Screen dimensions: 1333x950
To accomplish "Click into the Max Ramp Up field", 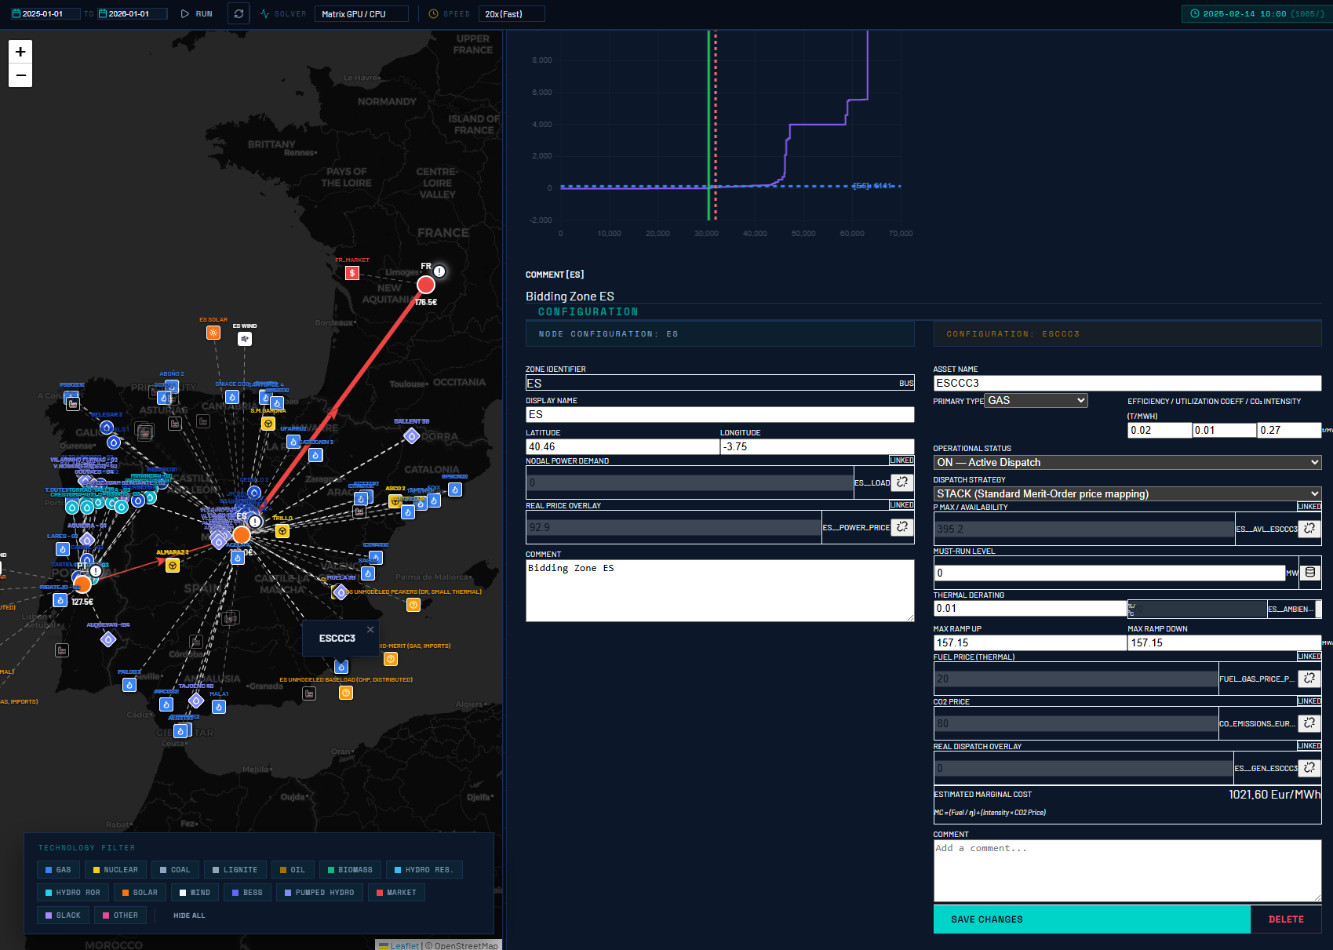I will point(1030,642).
